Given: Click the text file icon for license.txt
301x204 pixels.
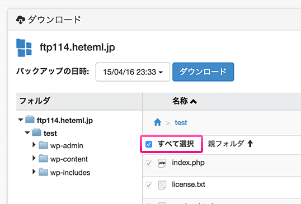Looking at the screenshot, I should (x=162, y=185).
